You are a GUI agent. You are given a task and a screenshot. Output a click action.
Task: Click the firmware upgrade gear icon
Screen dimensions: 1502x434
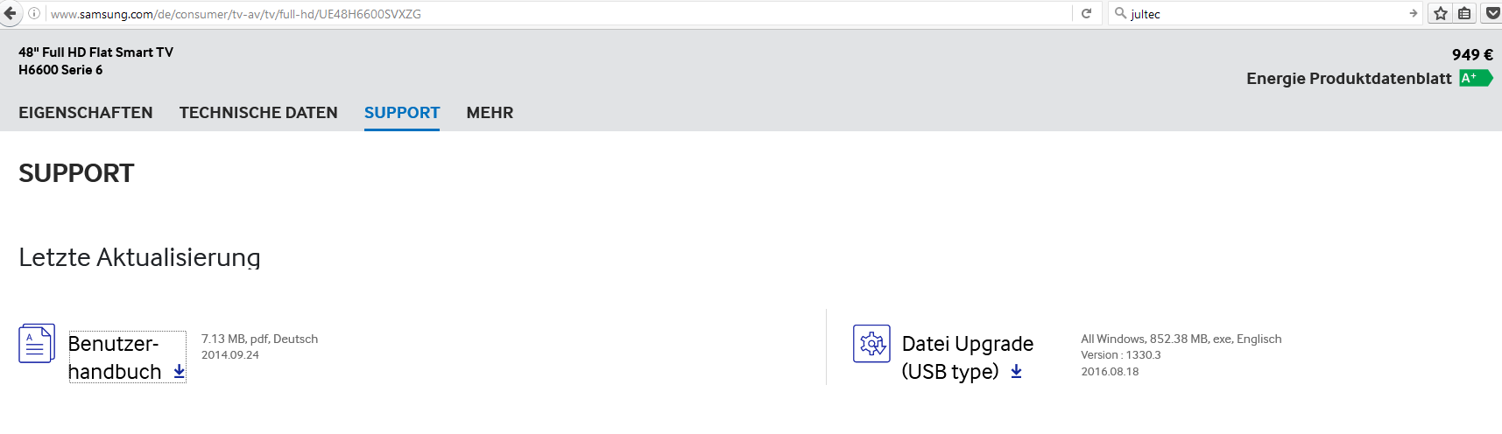tap(871, 343)
